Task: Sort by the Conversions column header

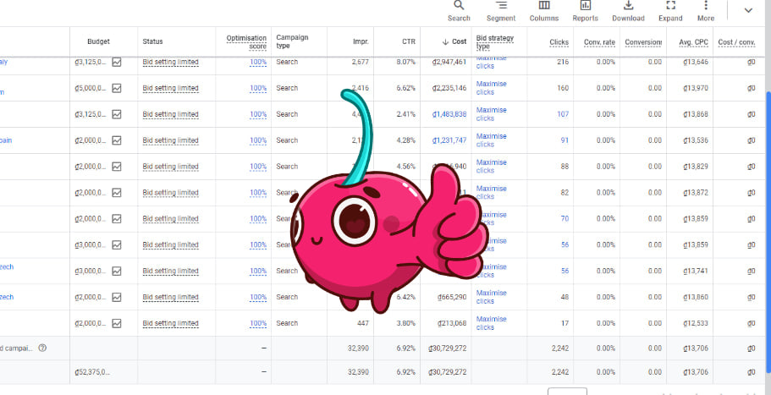Action: (643, 42)
